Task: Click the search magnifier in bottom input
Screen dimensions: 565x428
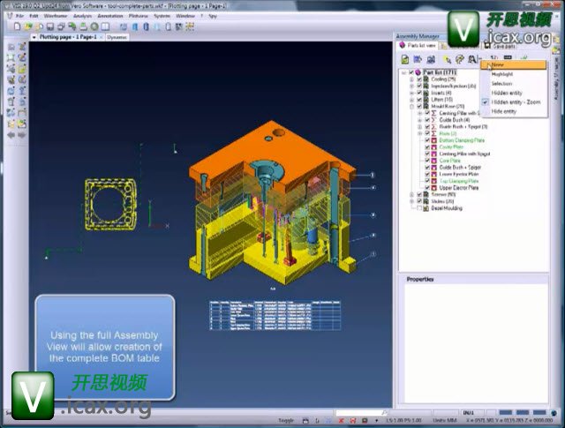Action: tap(384, 412)
